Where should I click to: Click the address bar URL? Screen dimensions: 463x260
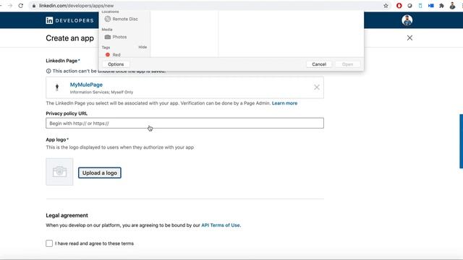point(77,6)
